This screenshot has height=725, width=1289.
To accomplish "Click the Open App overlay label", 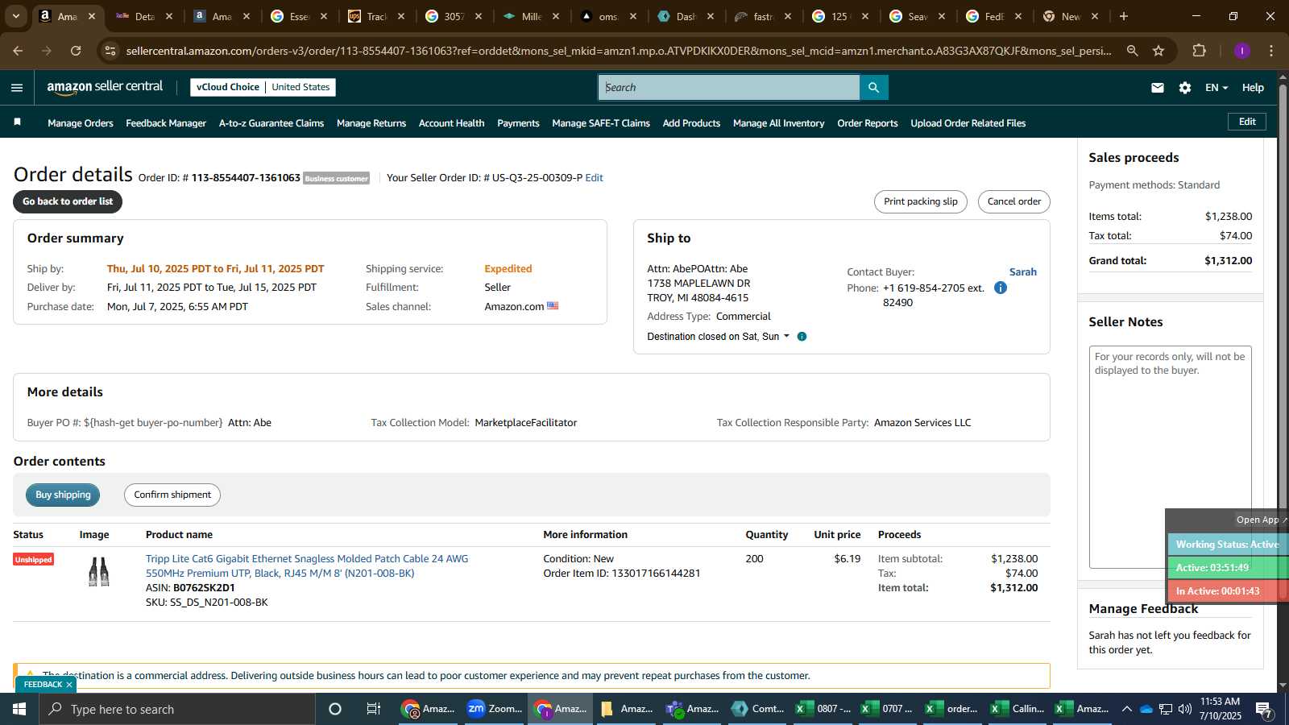I will [1258, 520].
